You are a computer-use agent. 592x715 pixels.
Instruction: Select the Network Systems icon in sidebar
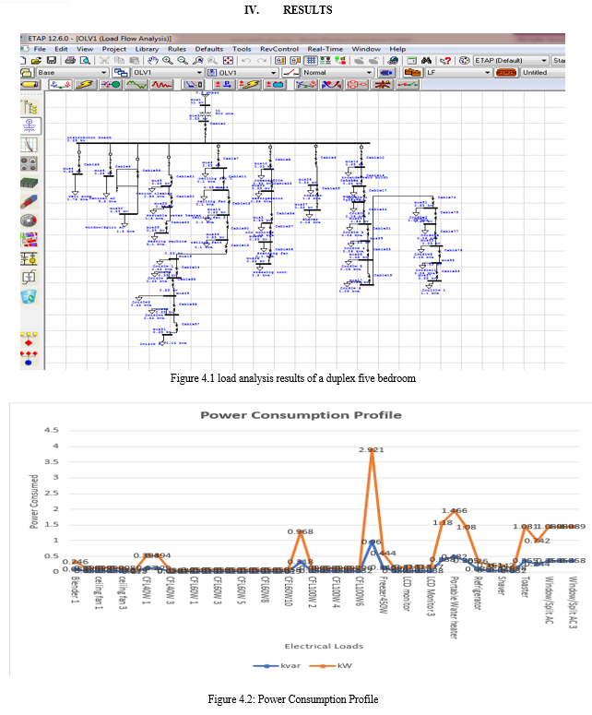[x=30, y=125]
